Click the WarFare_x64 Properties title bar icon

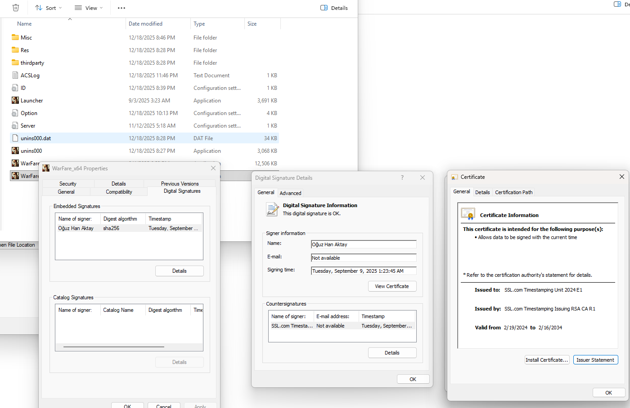tap(46, 168)
